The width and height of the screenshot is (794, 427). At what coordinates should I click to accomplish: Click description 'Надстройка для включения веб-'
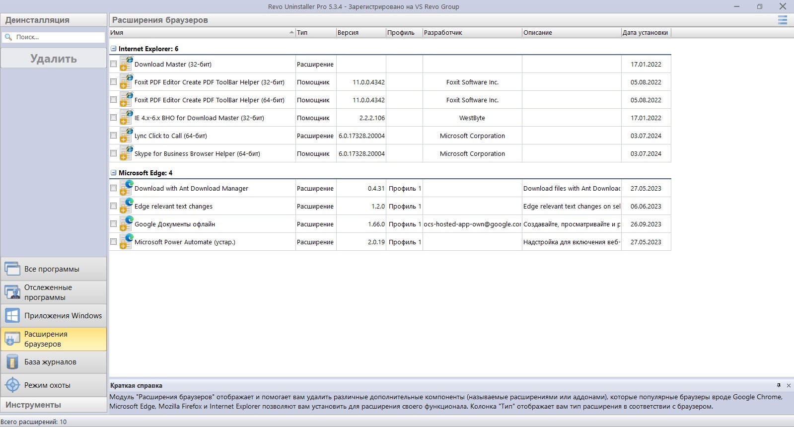572,242
